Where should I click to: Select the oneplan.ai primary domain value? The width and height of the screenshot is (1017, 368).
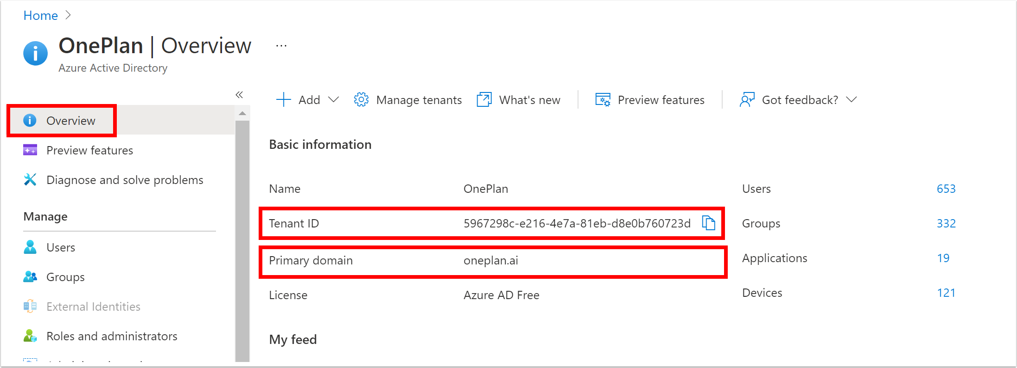[491, 260]
